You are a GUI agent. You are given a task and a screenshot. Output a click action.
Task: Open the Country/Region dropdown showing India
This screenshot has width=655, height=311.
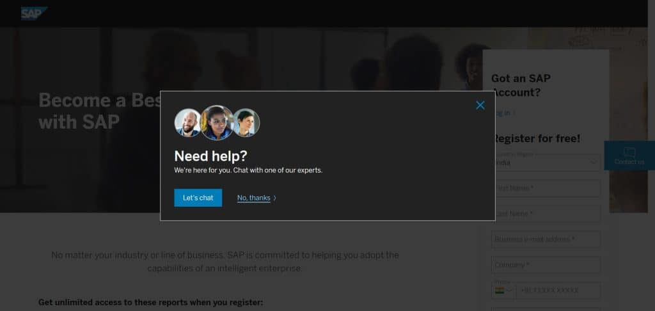click(x=546, y=162)
